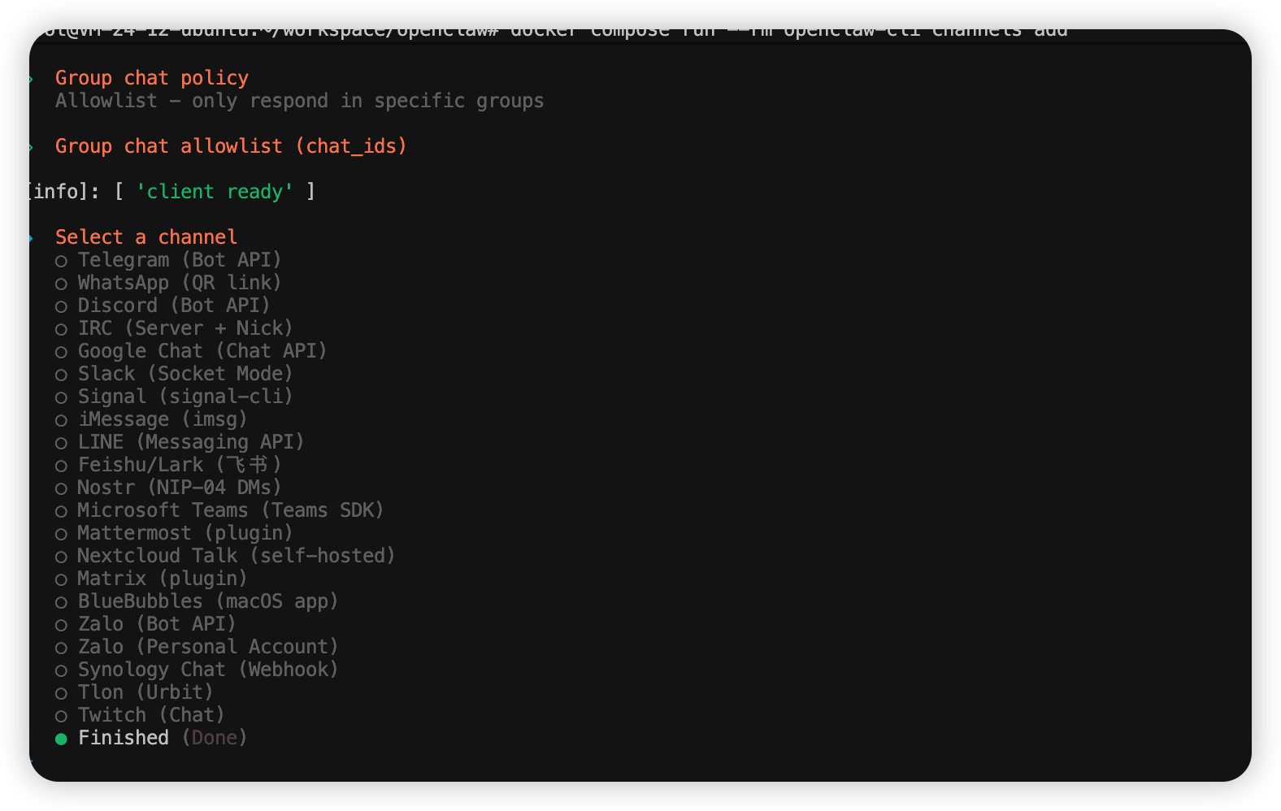
Task: Select Nostr (NIP-04 DMs) channel
Action: pos(179,488)
